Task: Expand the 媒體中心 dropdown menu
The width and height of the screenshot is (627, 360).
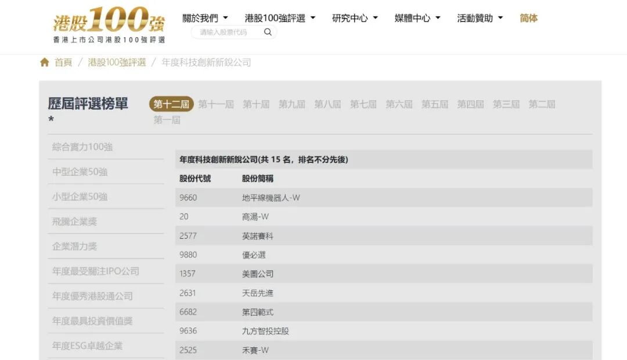Action: pos(417,18)
